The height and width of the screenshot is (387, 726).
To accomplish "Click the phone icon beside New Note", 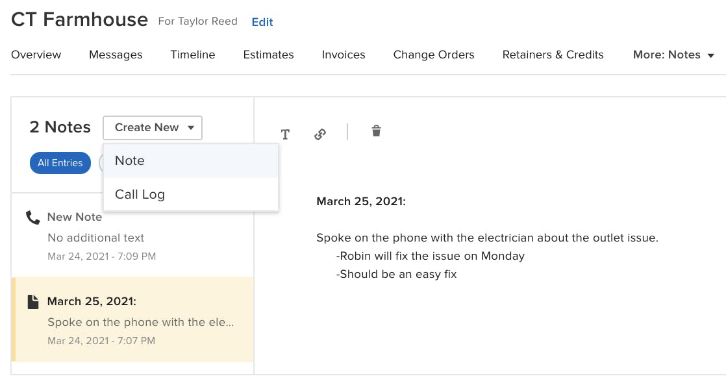I will pos(33,217).
